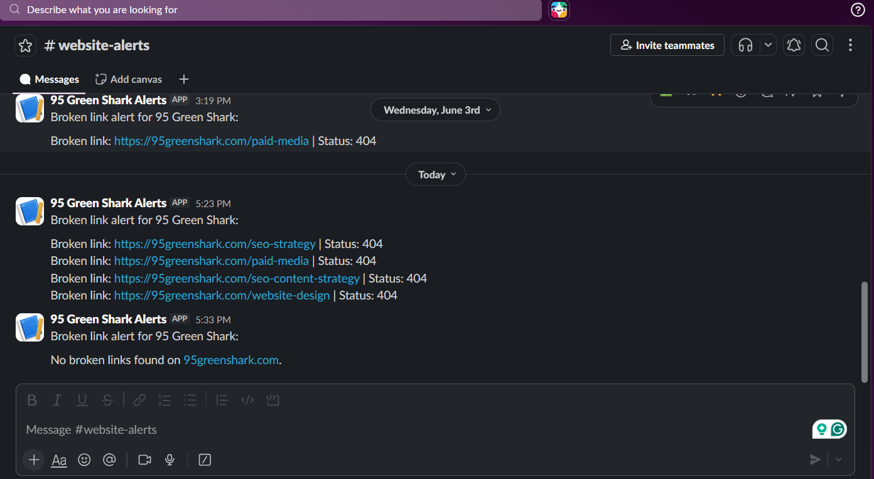The height and width of the screenshot is (479, 874).
Task: Record an audio clip with the microphone
Action: [170, 460]
